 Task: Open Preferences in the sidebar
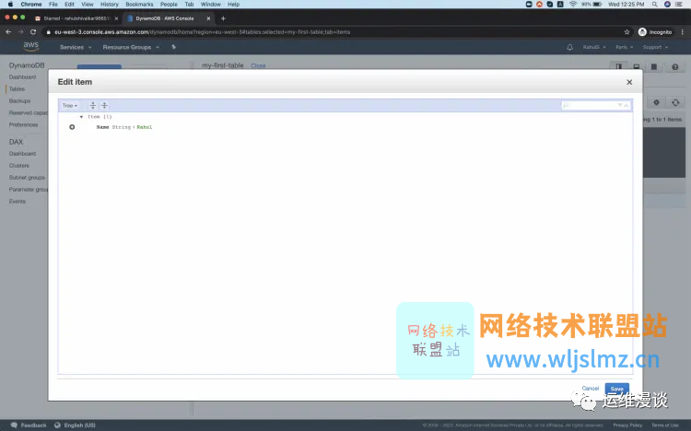point(23,124)
